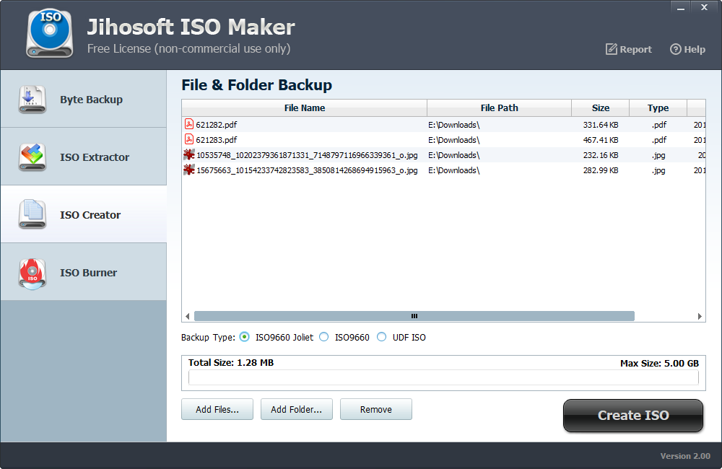The width and height of the screenshot is (722, 469).
Task: Sort the list by File Name column
Action: pos(305,108)
